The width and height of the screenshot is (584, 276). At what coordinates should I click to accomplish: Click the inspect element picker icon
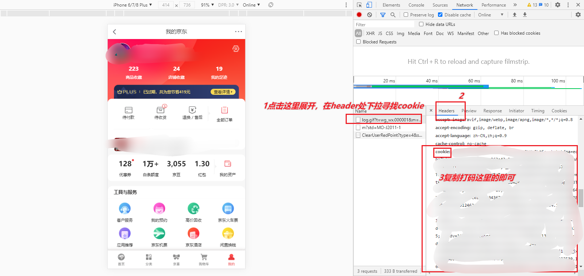[x=359, y=5]
